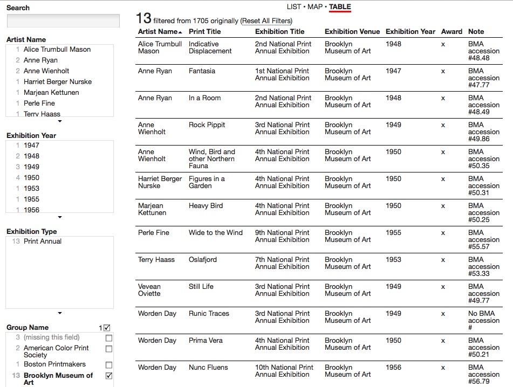The height and width of the screenshot is (387, 513).
Task: Click Figures in a Garden title cell
Action: [207, 182]
